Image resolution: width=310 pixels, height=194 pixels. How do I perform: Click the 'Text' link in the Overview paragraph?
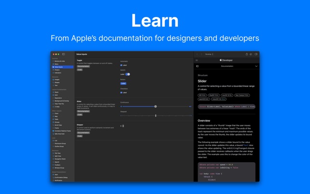pos(246,145)
